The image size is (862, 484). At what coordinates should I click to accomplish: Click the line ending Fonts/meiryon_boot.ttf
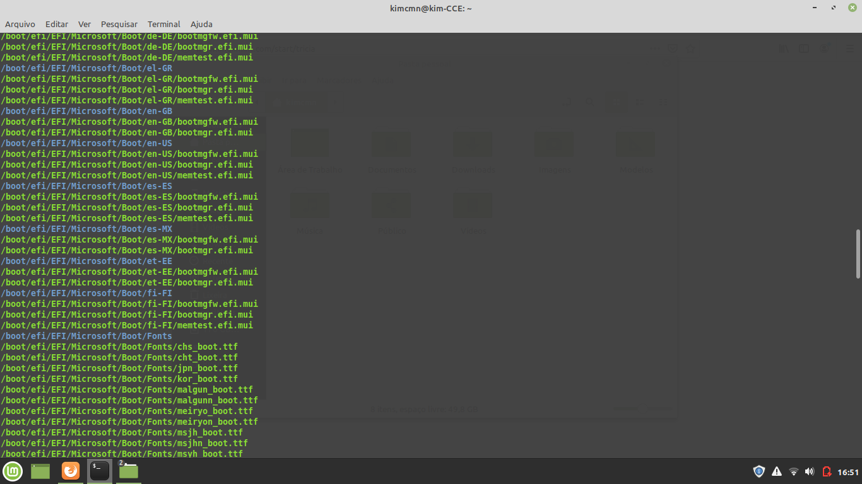(x=129, y=422)
